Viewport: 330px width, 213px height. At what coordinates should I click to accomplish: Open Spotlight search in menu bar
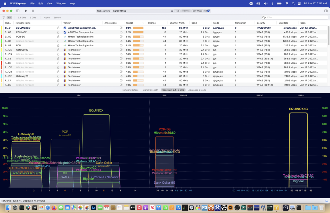293,4
